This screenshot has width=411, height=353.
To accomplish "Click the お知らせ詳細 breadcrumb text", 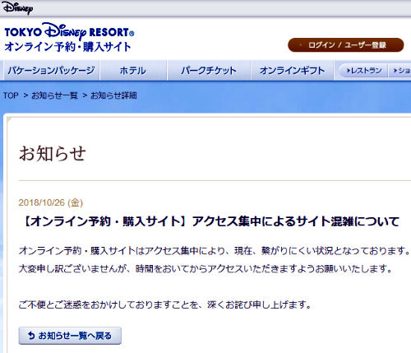I will tap(113, 95).
